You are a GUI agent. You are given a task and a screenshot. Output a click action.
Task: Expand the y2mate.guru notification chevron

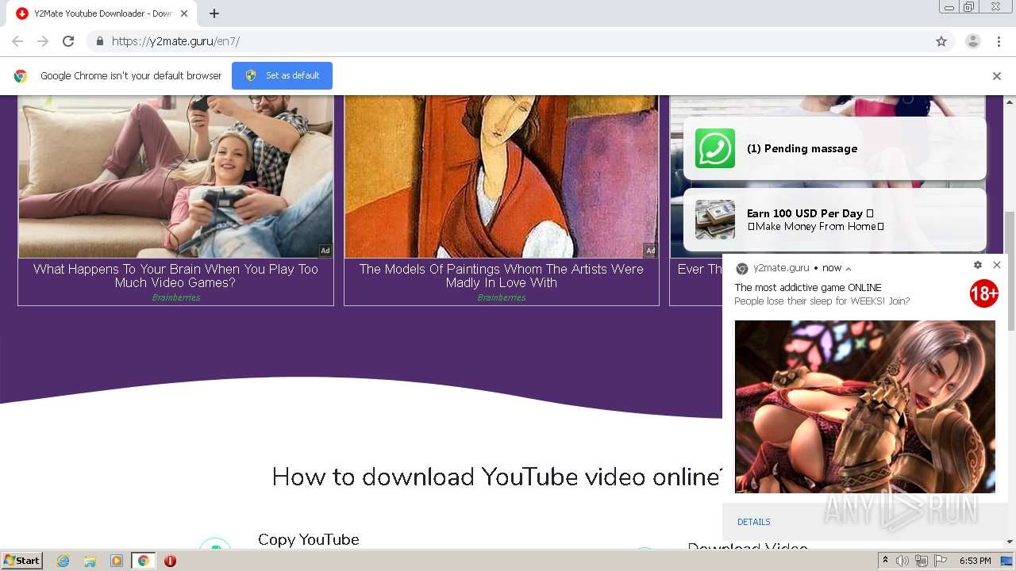(x=849, y=269)
